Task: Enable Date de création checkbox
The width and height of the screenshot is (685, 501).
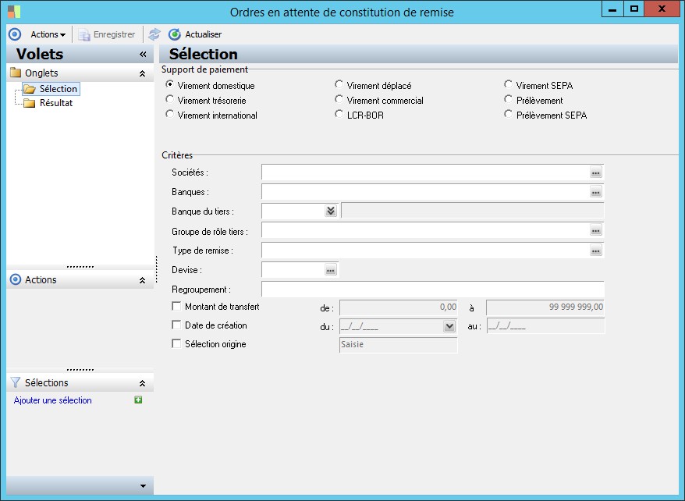Action: point(176,325)
